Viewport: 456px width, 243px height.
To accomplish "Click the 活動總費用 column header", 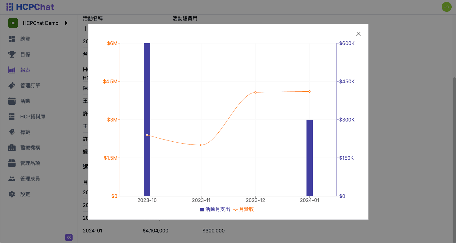I will click(185, 18).
